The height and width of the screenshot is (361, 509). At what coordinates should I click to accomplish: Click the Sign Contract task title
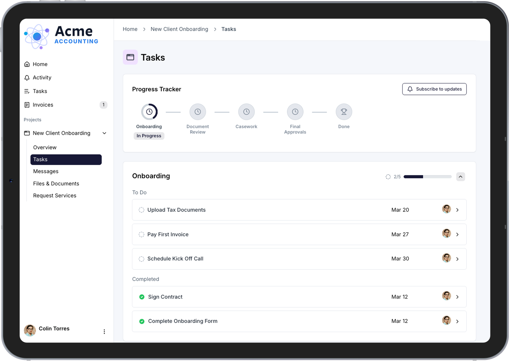point(165,297)
